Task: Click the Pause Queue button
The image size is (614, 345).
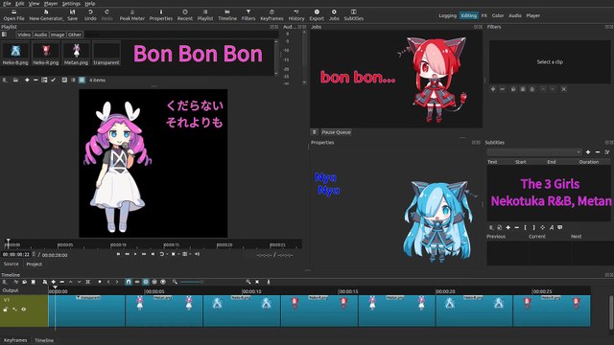Action: [336, 132]
